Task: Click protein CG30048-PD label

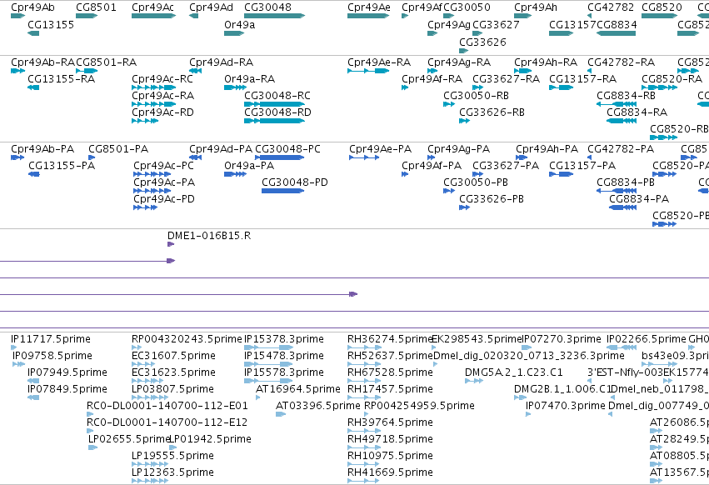Action: 294,182
